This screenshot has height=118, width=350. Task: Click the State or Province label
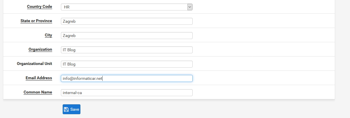tap(36, 21)
